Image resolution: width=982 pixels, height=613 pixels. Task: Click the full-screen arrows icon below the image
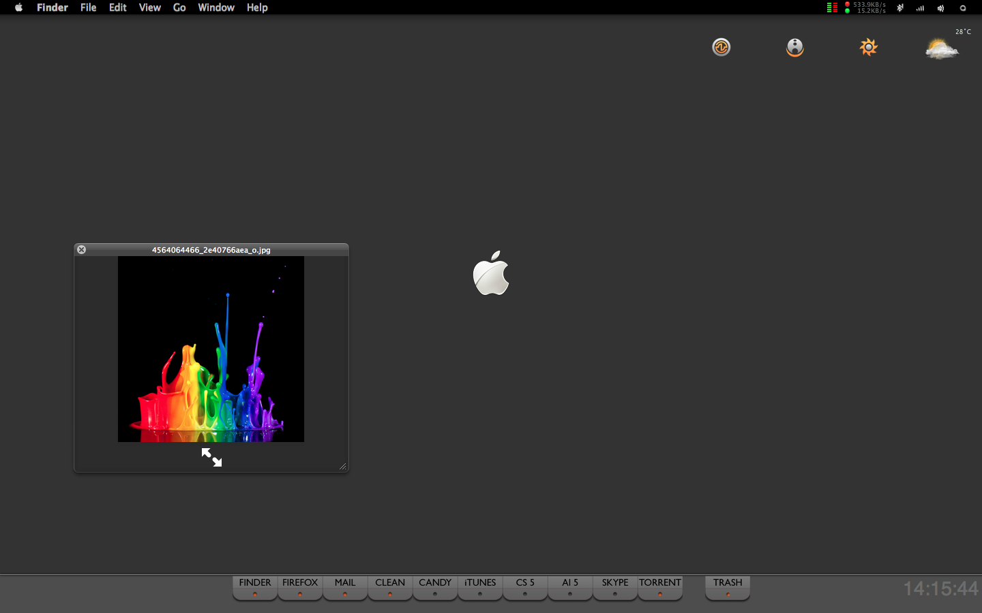point(211,457)
